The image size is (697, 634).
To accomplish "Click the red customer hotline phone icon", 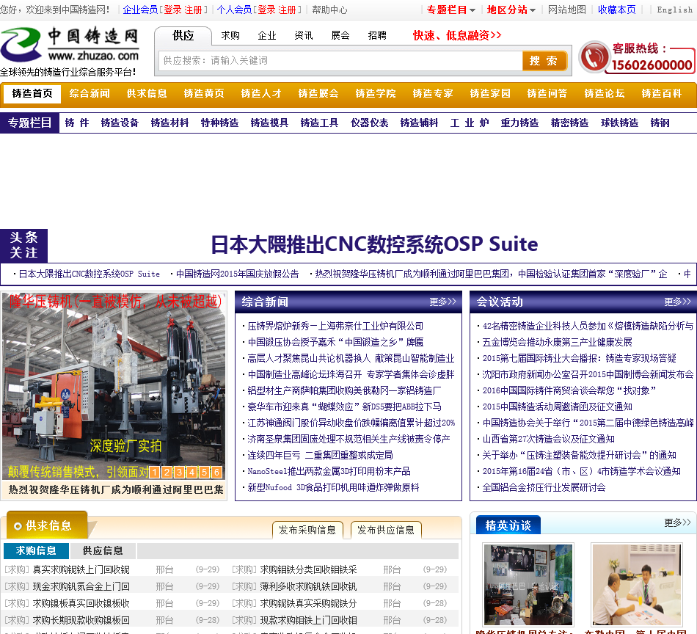I will (594, 57).
